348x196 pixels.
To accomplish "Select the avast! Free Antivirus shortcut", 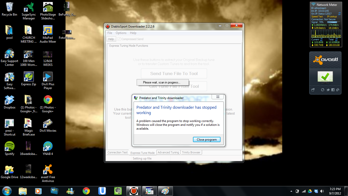I will pyautogui.click(x=48, y=174).
